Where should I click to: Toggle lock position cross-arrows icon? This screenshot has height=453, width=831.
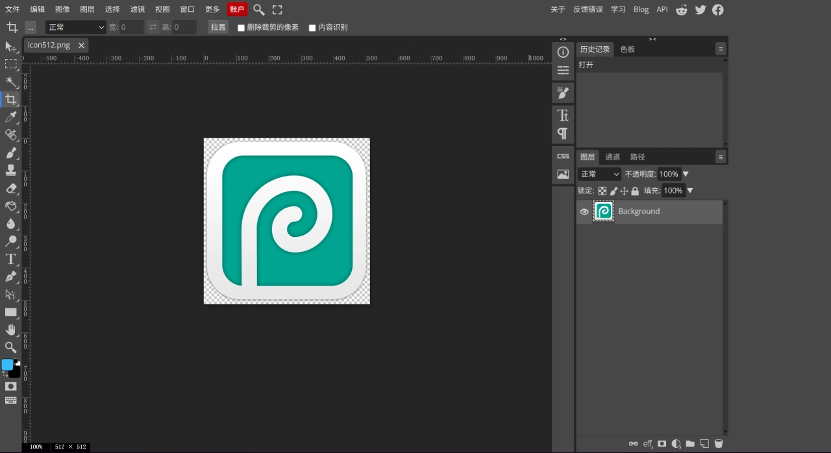tap(625, 191)
